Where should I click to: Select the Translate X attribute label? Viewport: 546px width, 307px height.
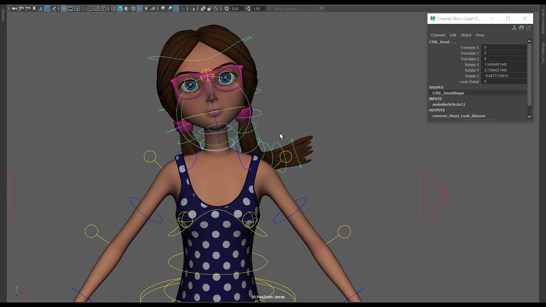(x=470, y=48)
